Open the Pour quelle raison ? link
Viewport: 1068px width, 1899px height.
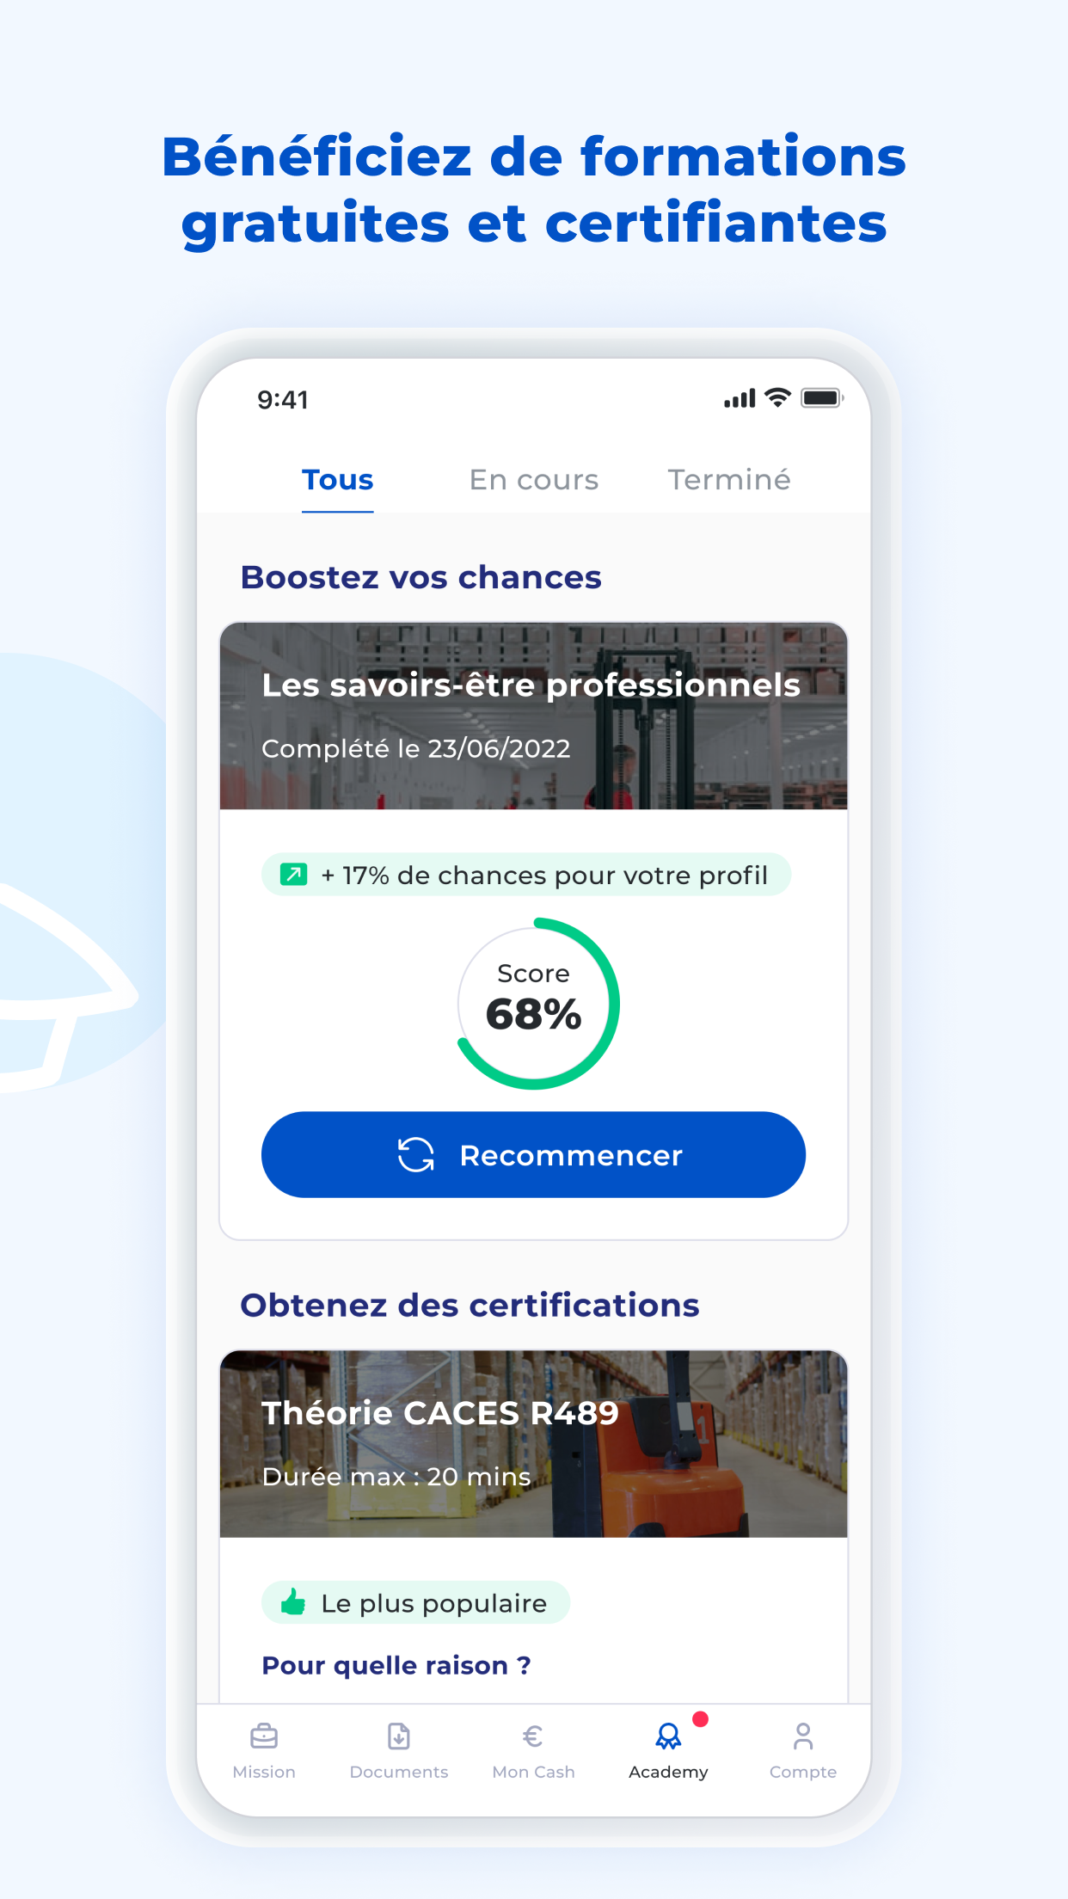[x=396, y=1666]
